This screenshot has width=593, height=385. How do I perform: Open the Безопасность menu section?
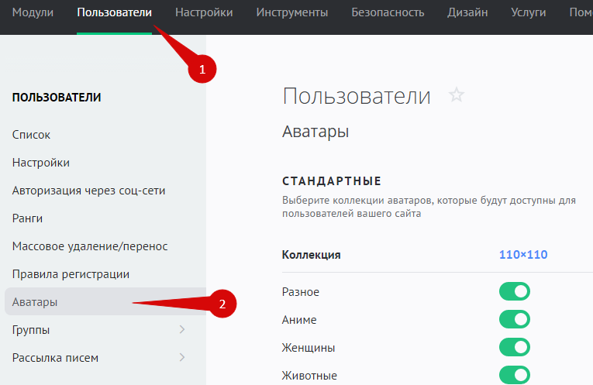click(x=388, y=12)
